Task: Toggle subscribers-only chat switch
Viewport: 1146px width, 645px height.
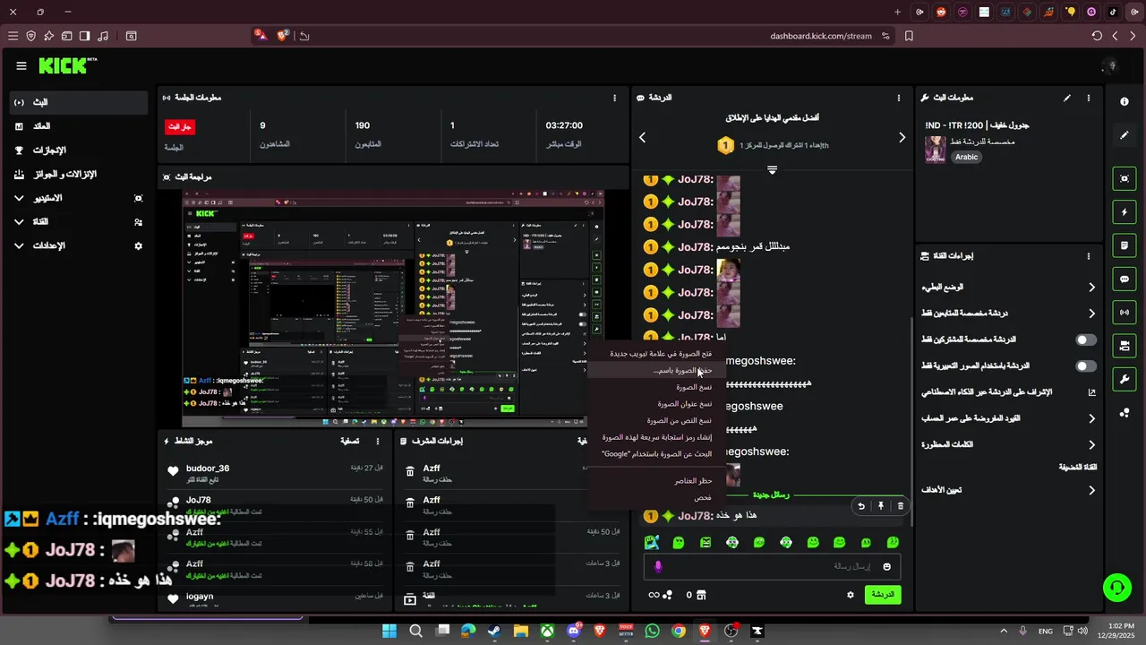Action: [1086, 340]
